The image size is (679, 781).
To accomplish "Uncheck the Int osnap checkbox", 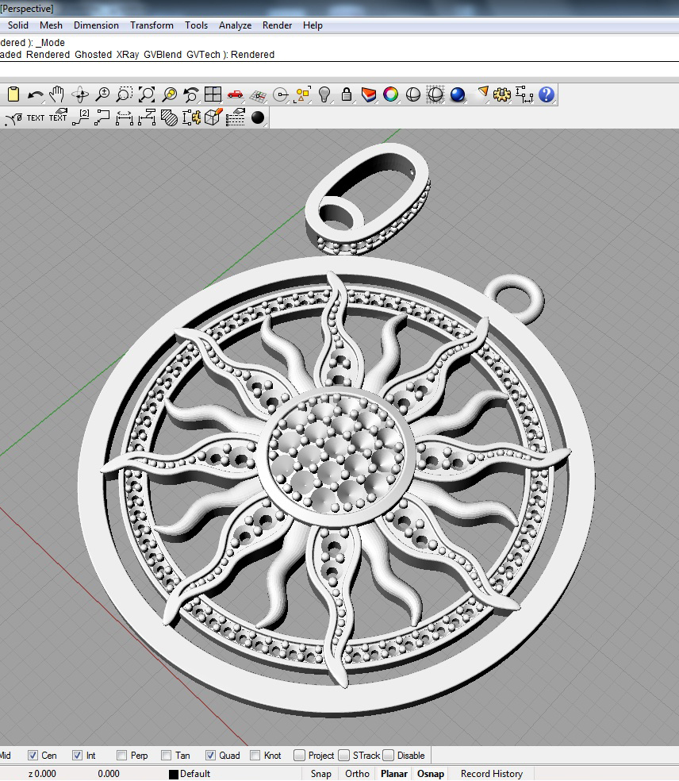I will click(77, 755).
